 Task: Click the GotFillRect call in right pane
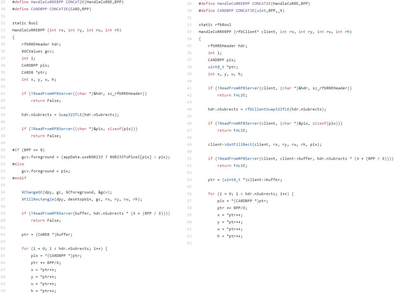pos(239,144)
